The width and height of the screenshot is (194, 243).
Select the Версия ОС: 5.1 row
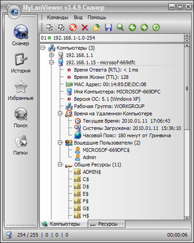click(x=107, y=99)
